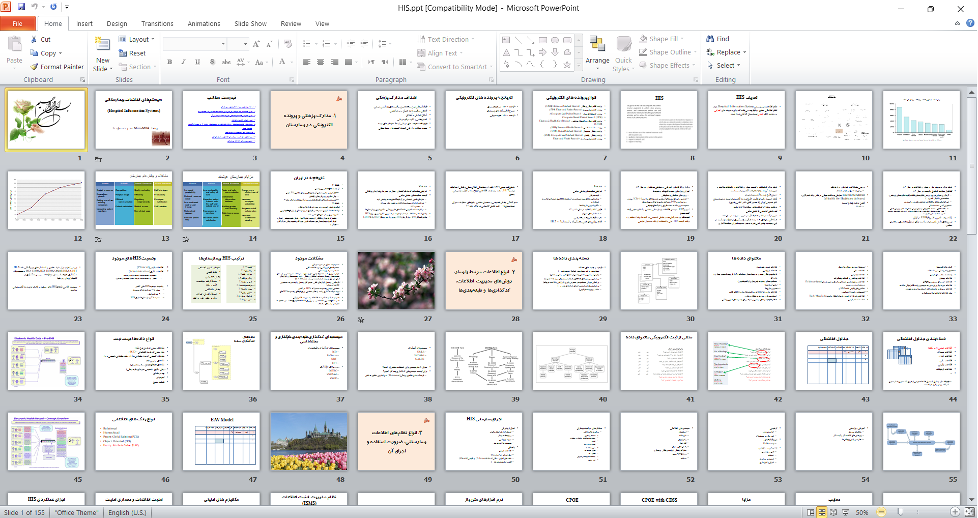Click the Align Text button
978x518 pixels.
(440, 53)
